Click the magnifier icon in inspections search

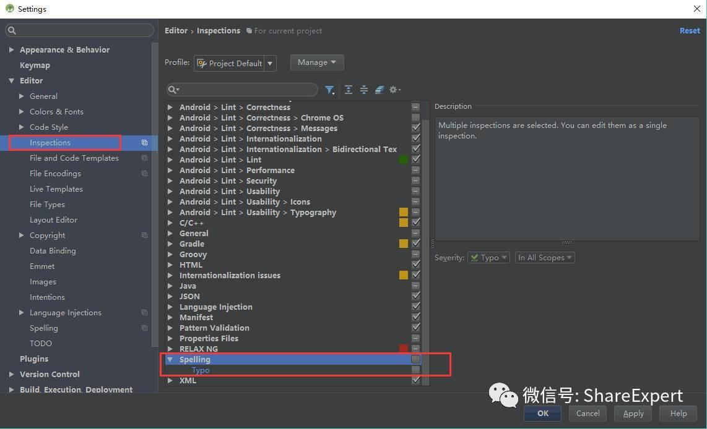pos(173,90)
